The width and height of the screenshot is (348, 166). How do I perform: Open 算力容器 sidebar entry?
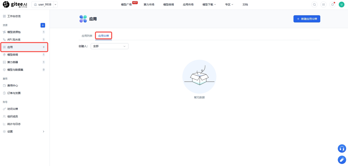(25, 62)
